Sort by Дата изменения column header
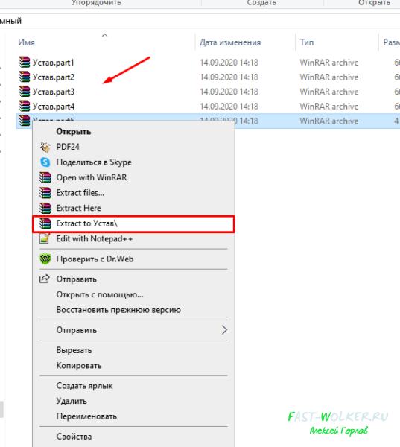 tap(230, 42)
